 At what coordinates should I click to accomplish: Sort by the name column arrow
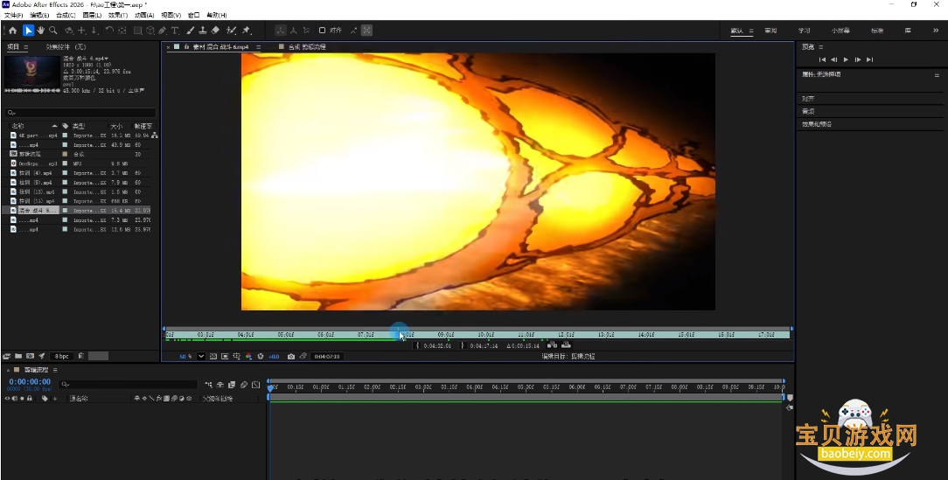click(x=54, y=126)
